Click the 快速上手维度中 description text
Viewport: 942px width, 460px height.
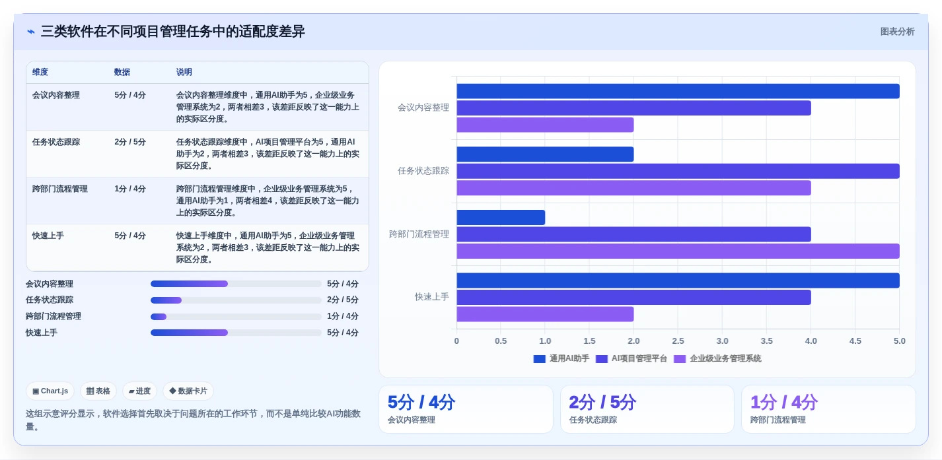point(268,247)
